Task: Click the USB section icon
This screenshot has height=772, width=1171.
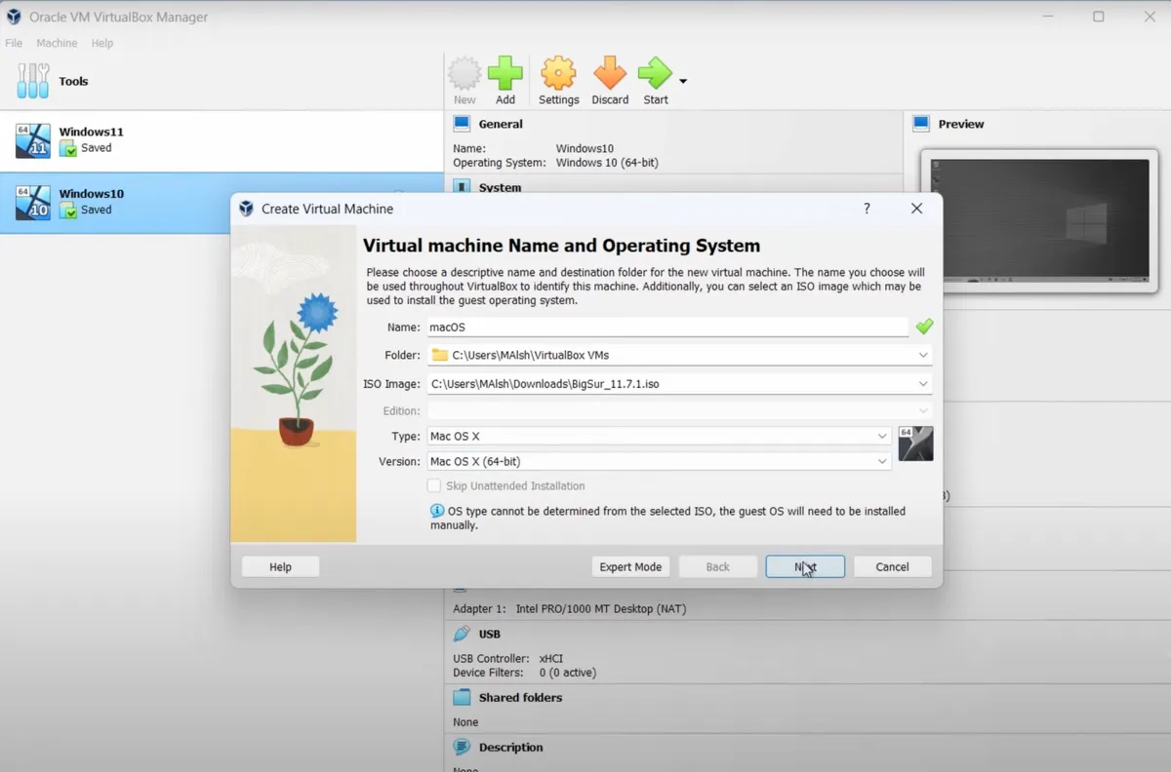Action: click(x=462, y=634)
